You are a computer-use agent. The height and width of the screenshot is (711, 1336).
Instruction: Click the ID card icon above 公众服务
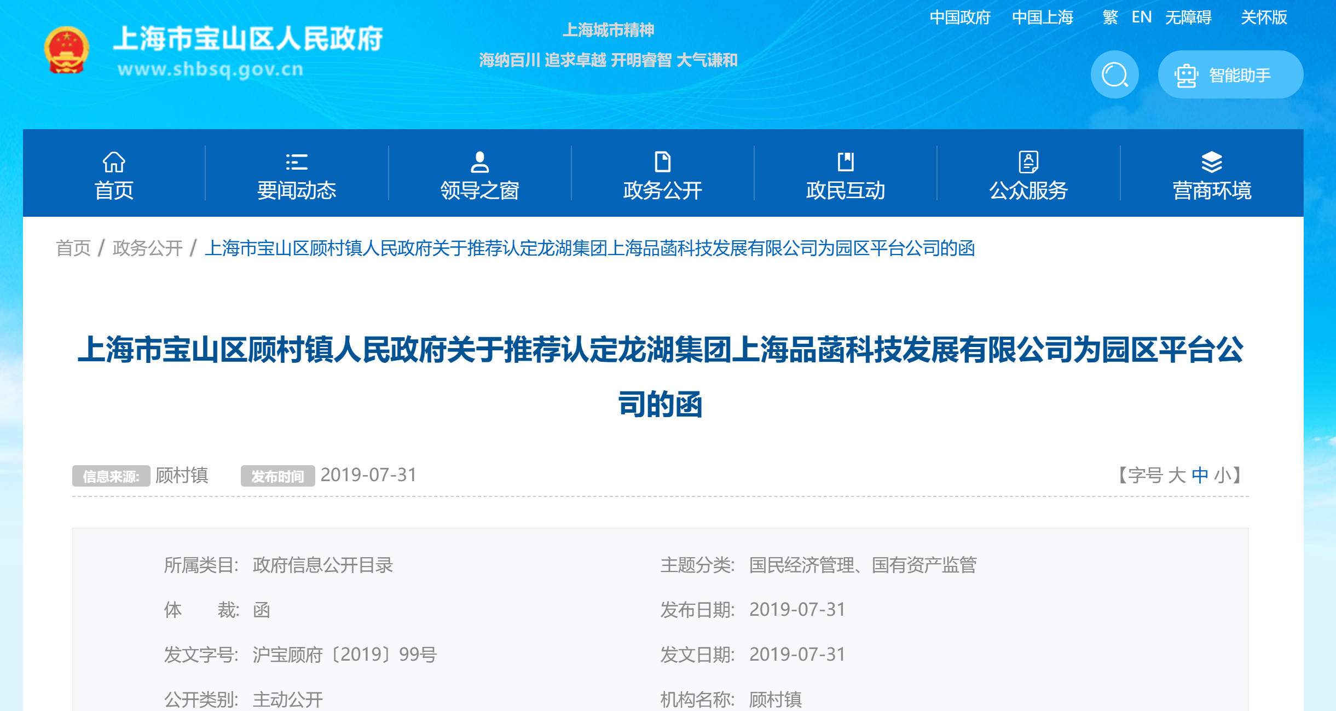point(1028,162)
